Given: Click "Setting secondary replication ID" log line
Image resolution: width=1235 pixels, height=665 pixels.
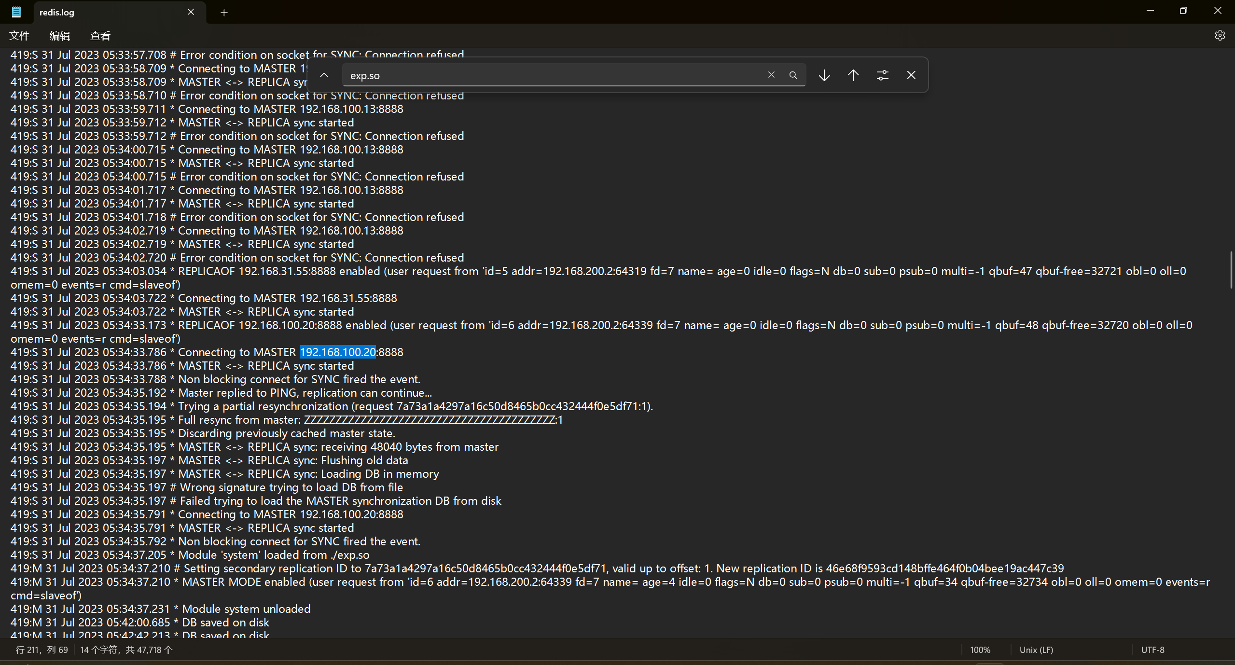Looking at the screenshot, I should tap(537, 568).
